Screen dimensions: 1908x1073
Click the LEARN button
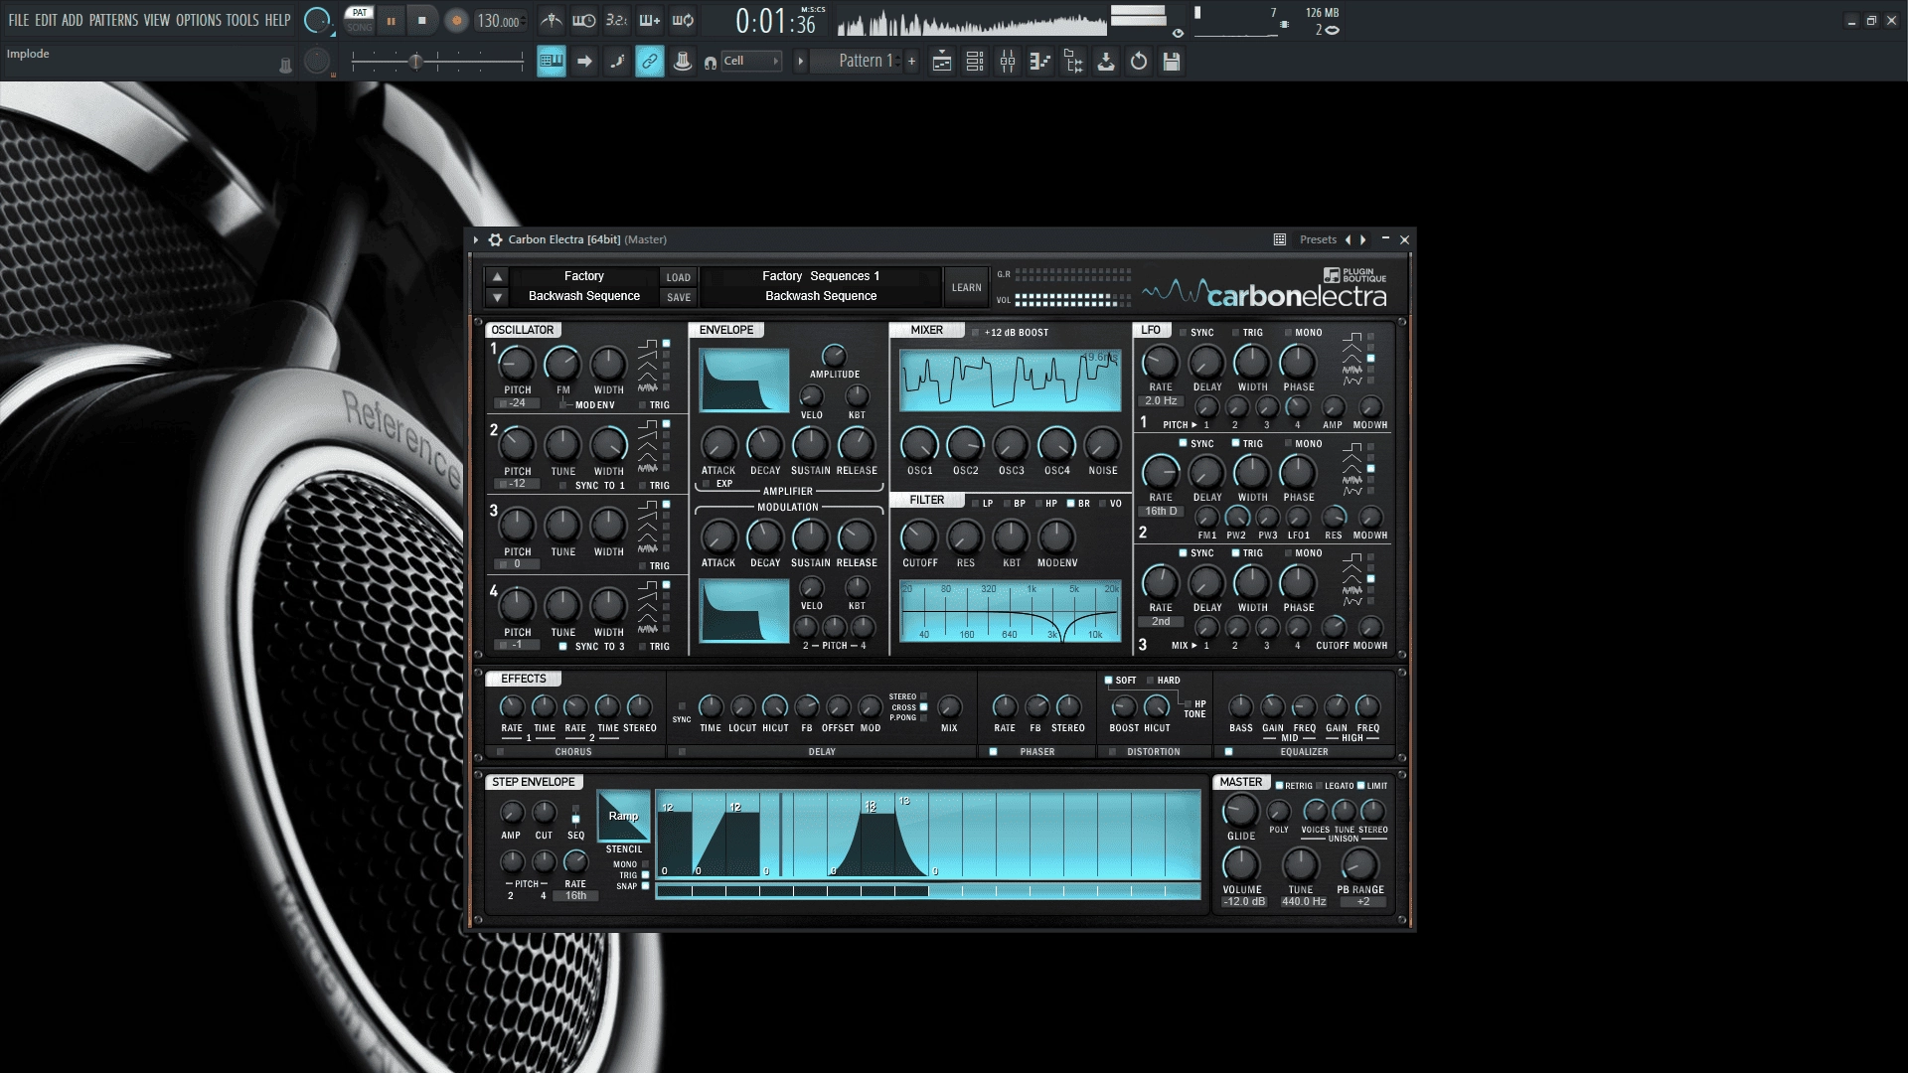966,287
